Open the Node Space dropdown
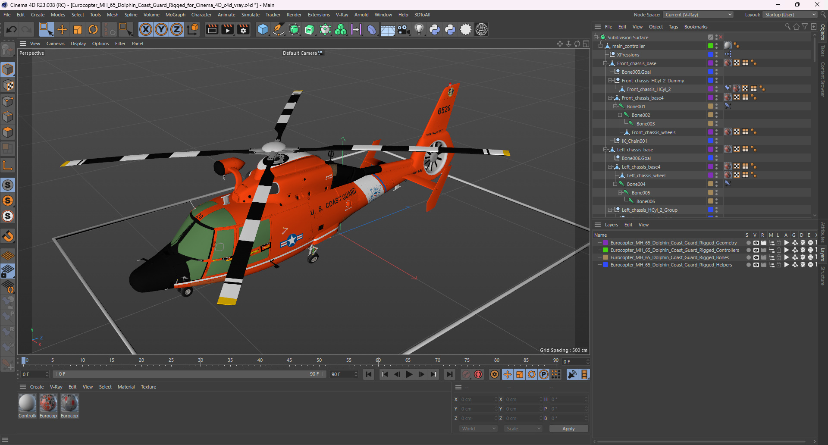Screen dimensions: 828x445 (698, 15)
